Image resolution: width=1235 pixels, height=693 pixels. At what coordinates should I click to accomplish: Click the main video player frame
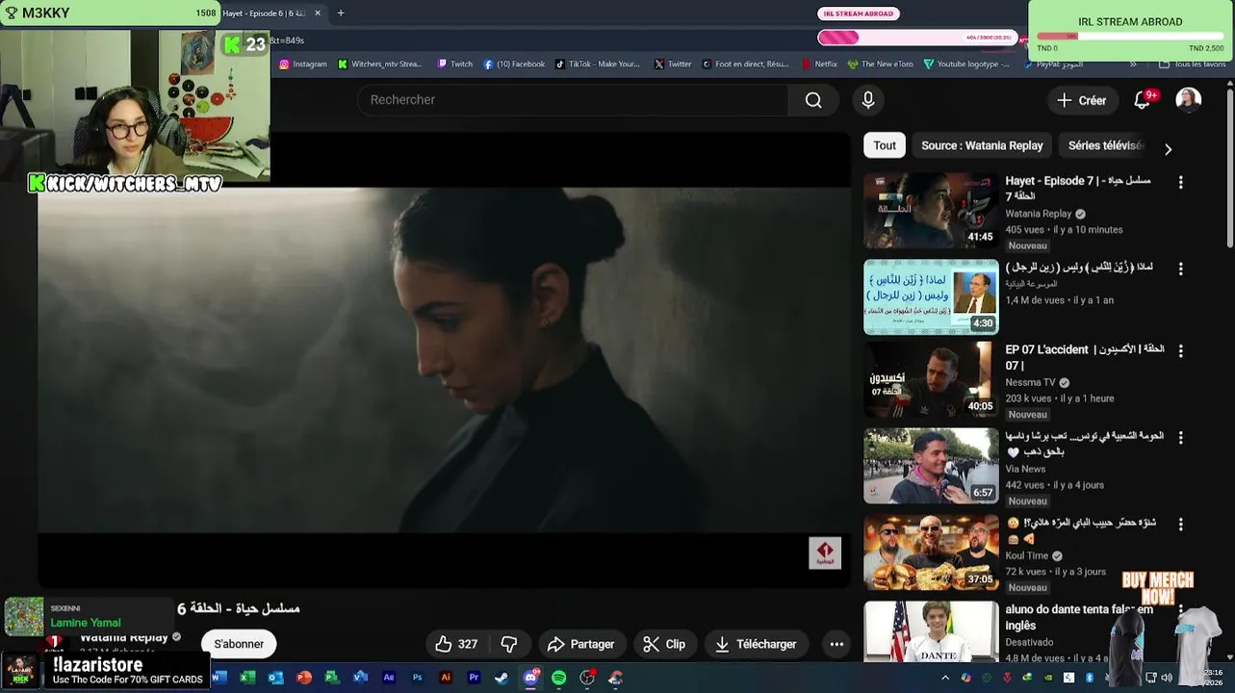point(444,359)
